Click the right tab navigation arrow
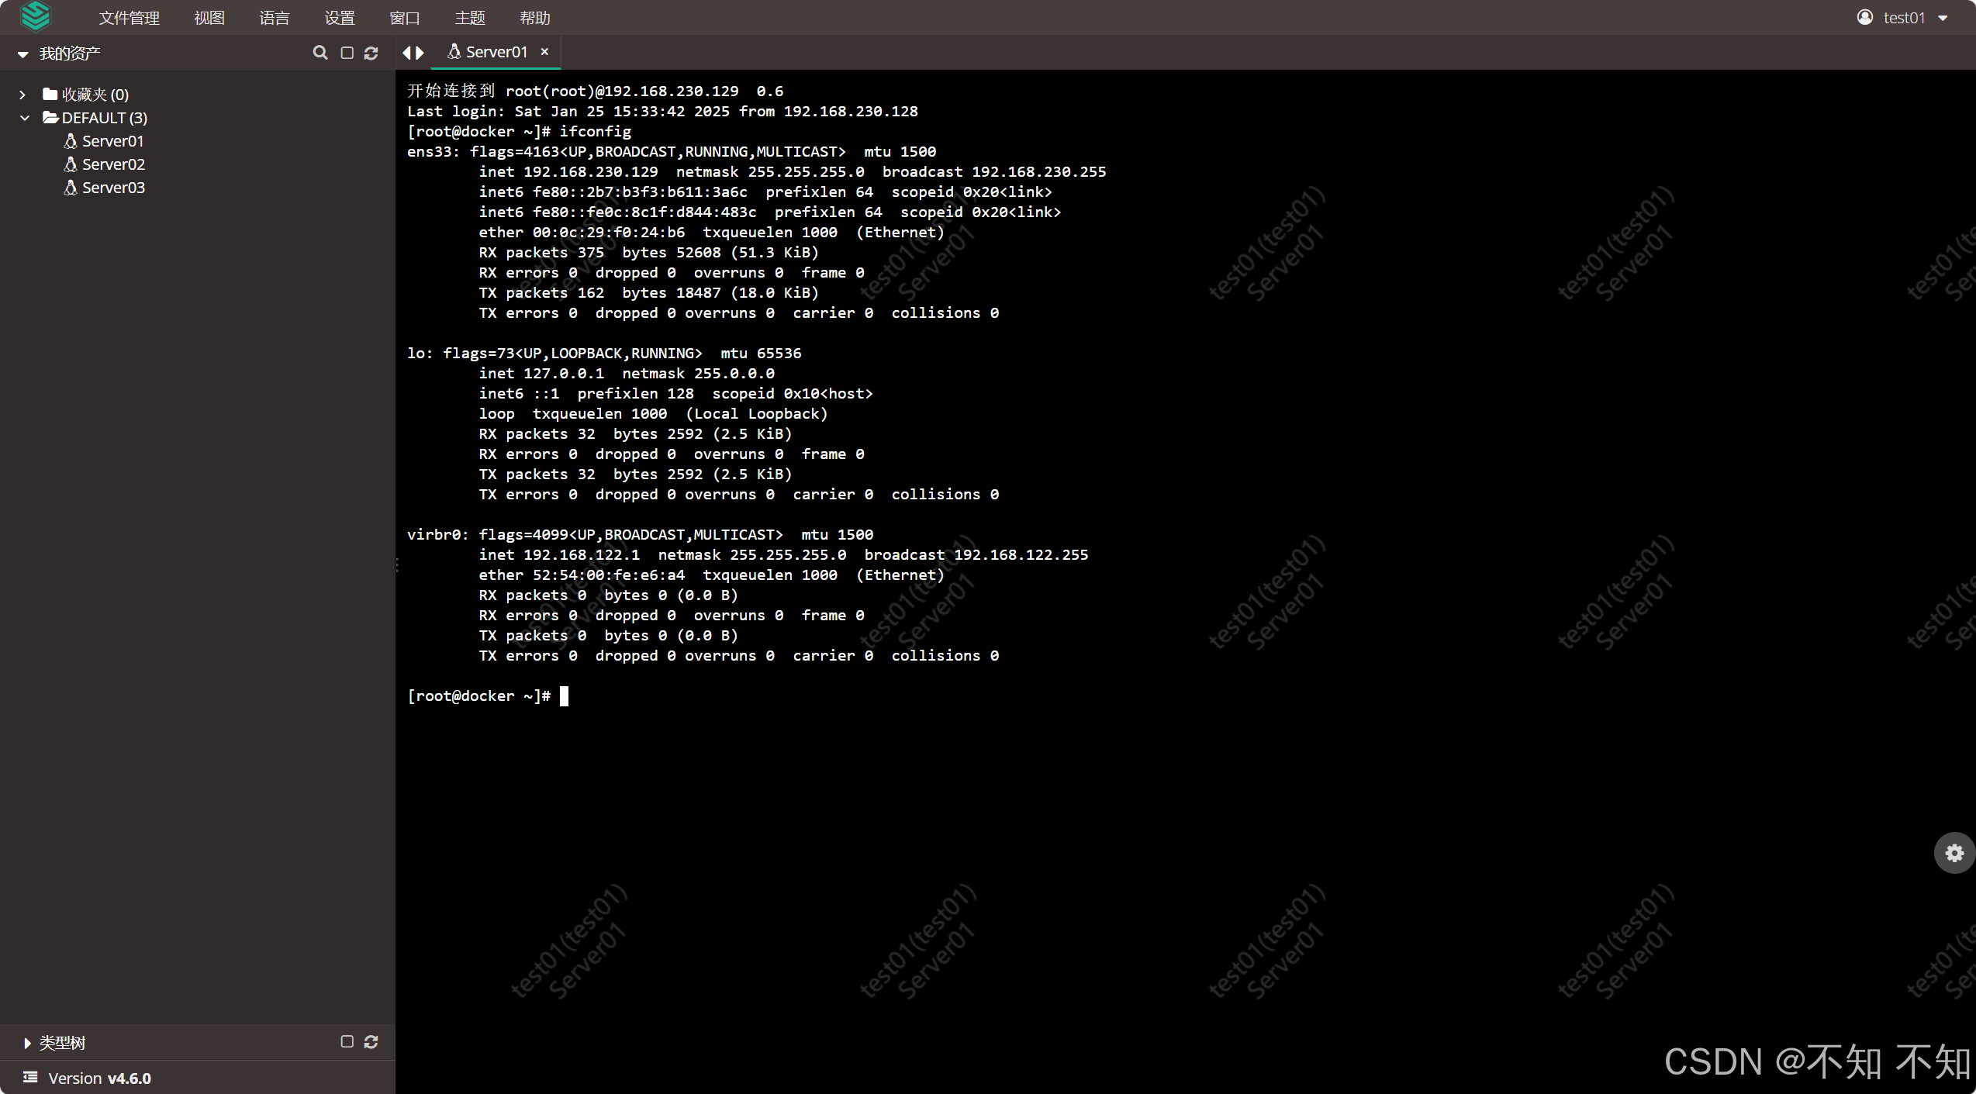Viewport: 1976px width, 1094px height. tap(420, 53)
